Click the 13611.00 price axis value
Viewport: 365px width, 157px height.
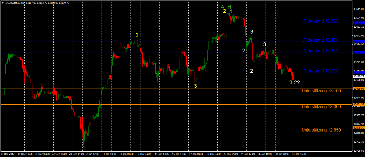tap(359, 9)
